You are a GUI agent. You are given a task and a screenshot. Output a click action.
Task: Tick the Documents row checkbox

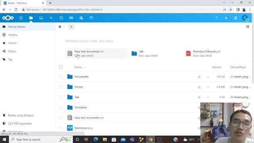click(61, 77)
